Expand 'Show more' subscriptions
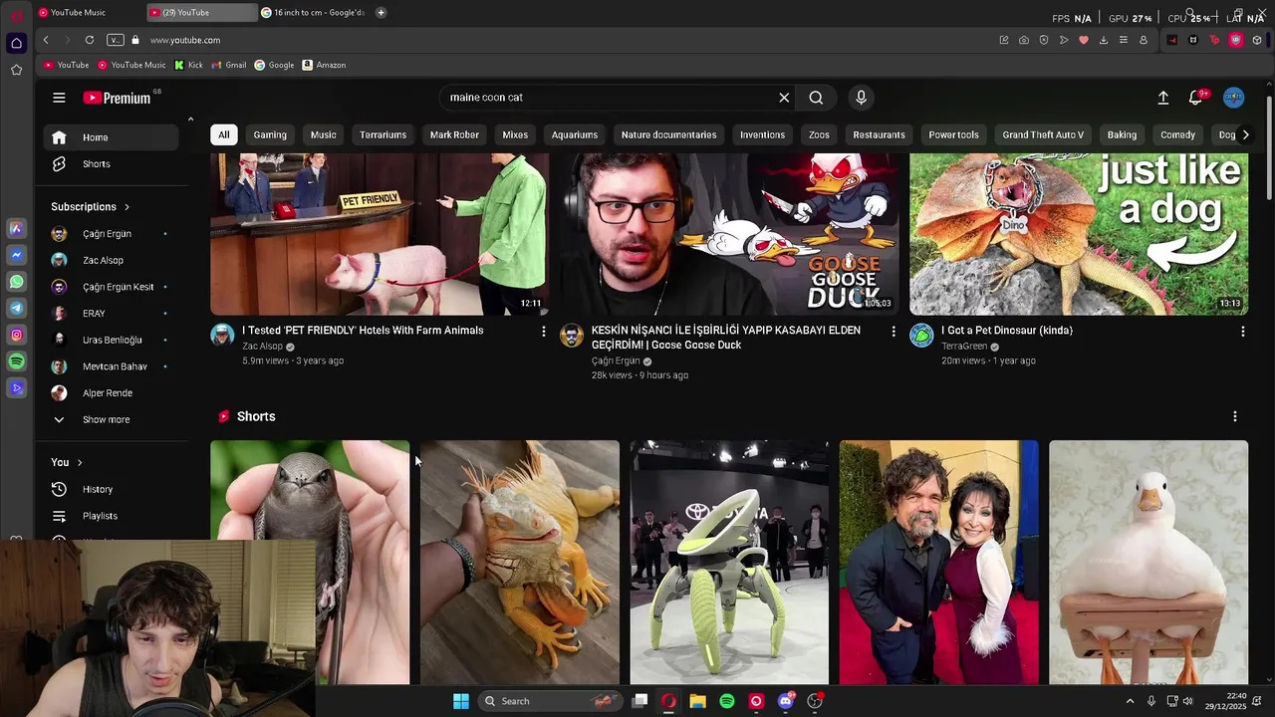This screenshot has width=1275, height=717. click(x=112, y=419)
